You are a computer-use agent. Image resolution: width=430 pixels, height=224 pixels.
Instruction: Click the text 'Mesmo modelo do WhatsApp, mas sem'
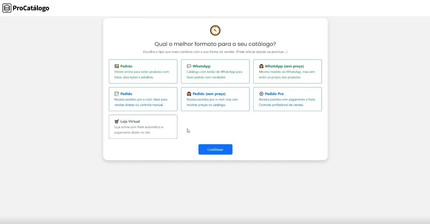pyautogui.click(x=287, y=72)
